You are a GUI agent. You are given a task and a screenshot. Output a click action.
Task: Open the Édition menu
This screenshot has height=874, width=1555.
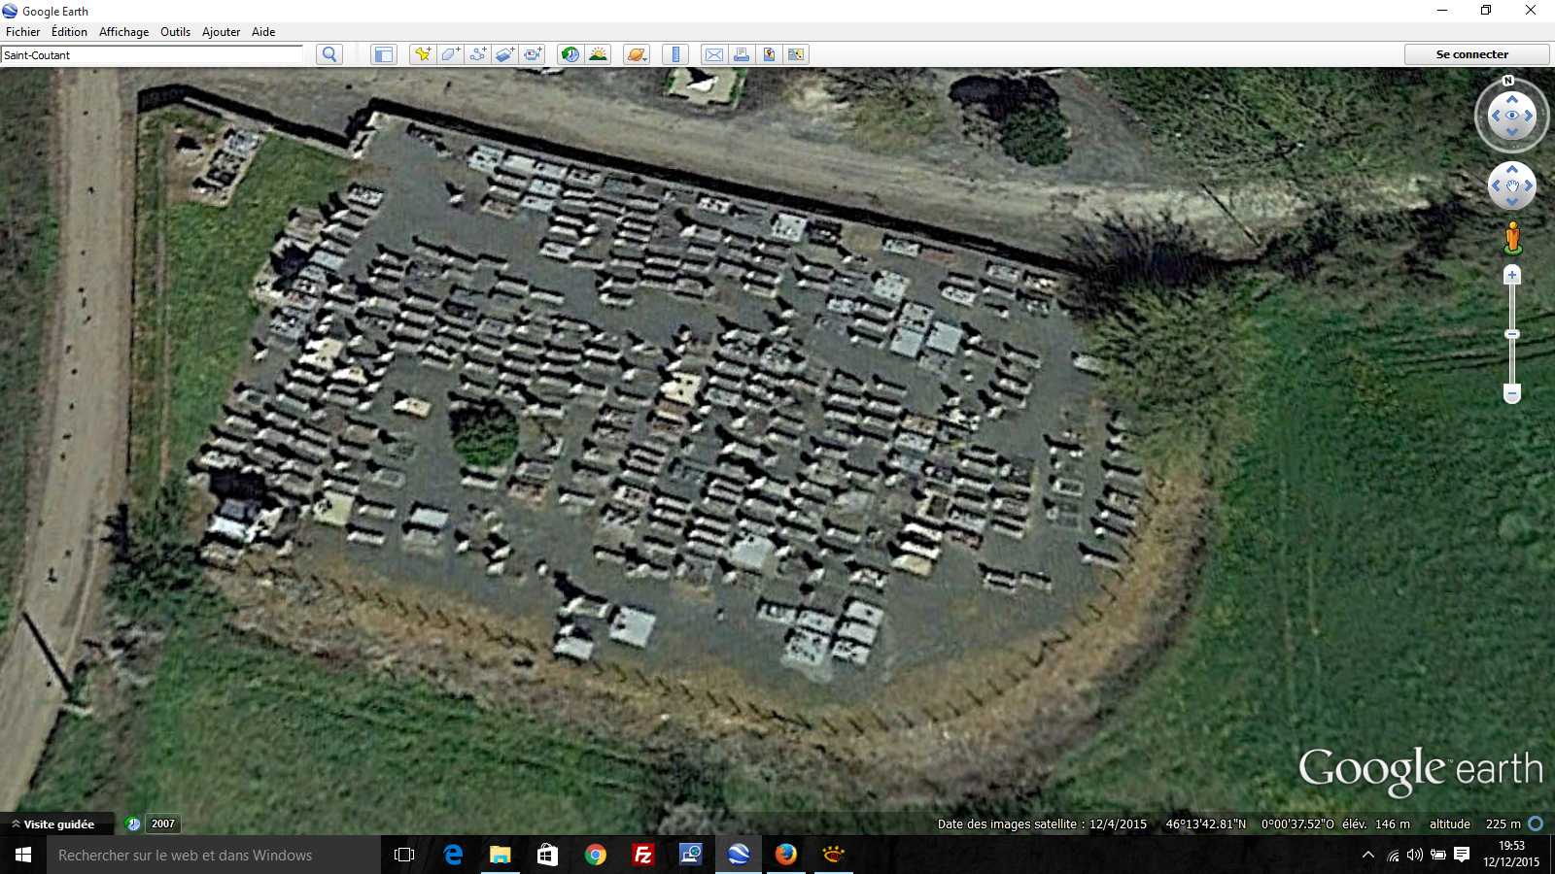tap(69, 32)
